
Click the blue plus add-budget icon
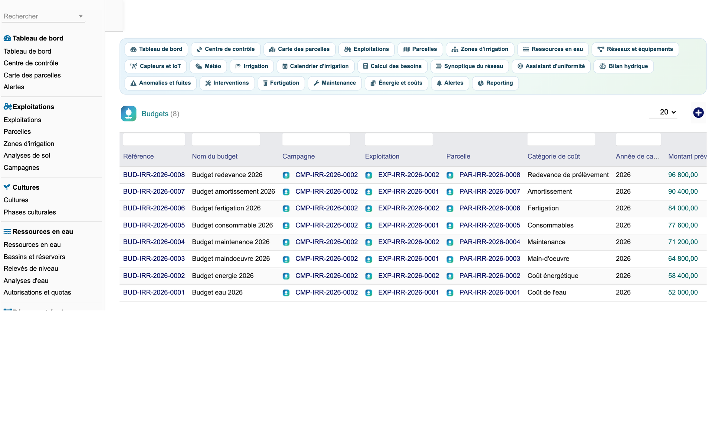698,113
